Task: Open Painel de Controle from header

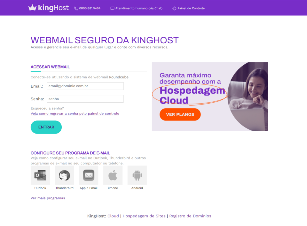Action: 191,8
